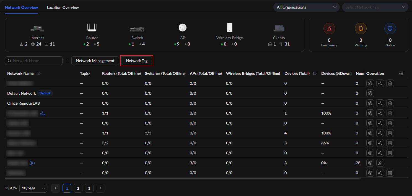The width and height of the screenshot is (412, 196).
Task: Click the Default badge next to Default Network
Action: 45,93
